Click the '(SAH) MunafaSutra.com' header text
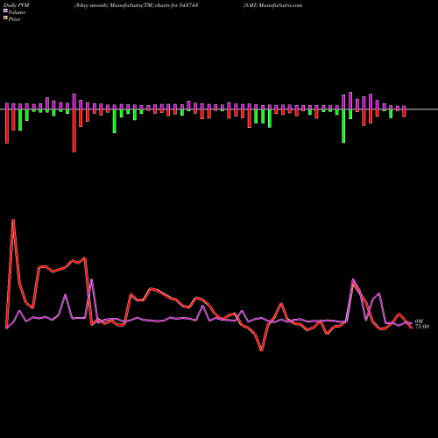The width and height of the screenshot is (438, 438). click(x=272, y=5)
